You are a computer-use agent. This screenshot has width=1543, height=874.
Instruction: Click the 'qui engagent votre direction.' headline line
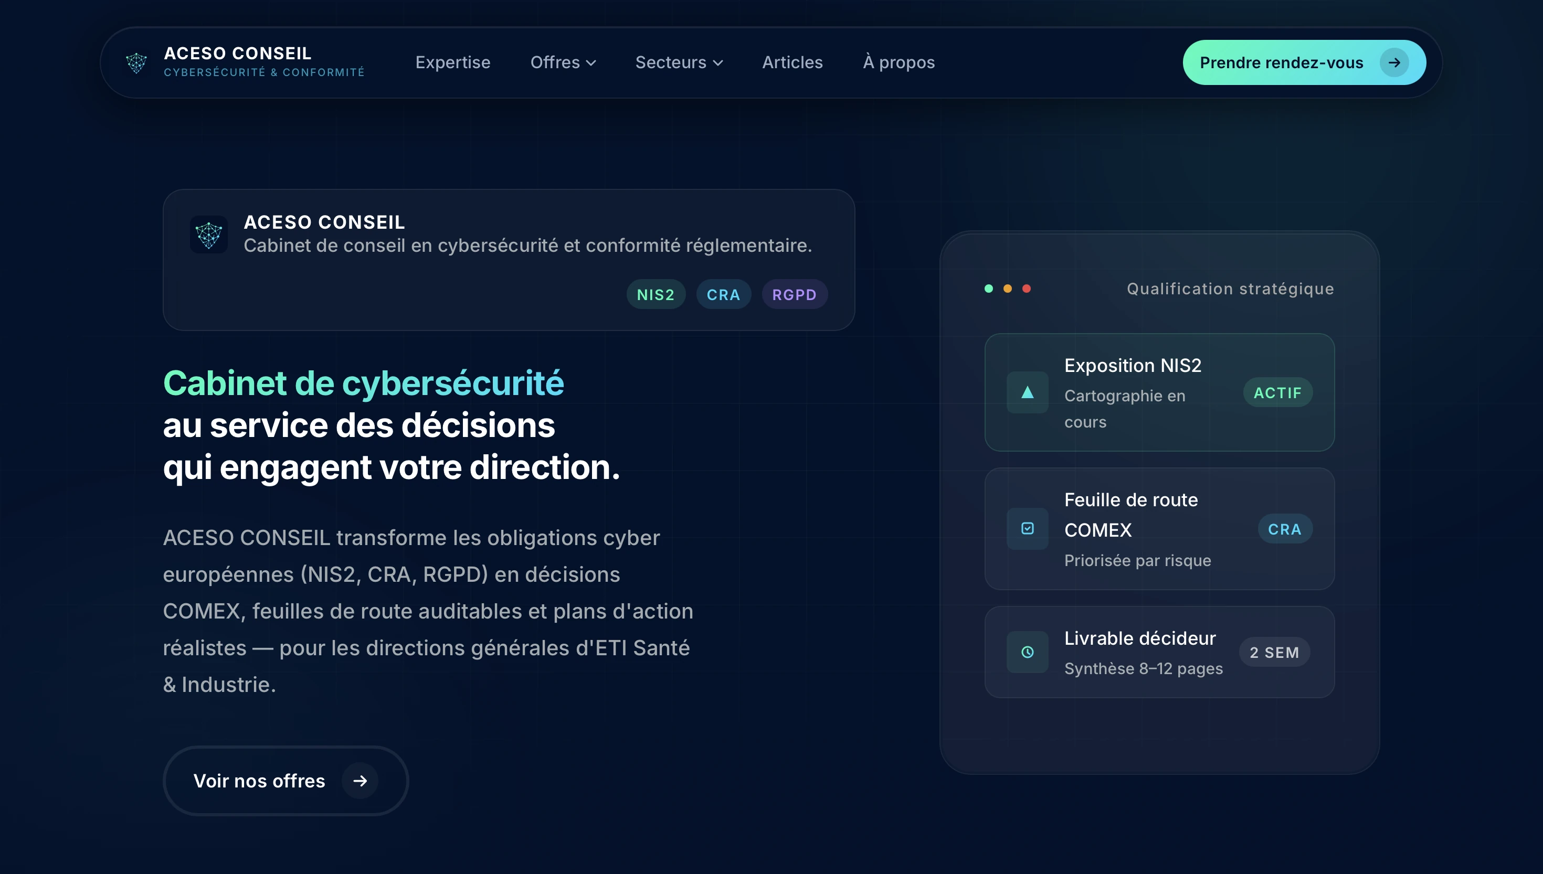pos(392,467)
